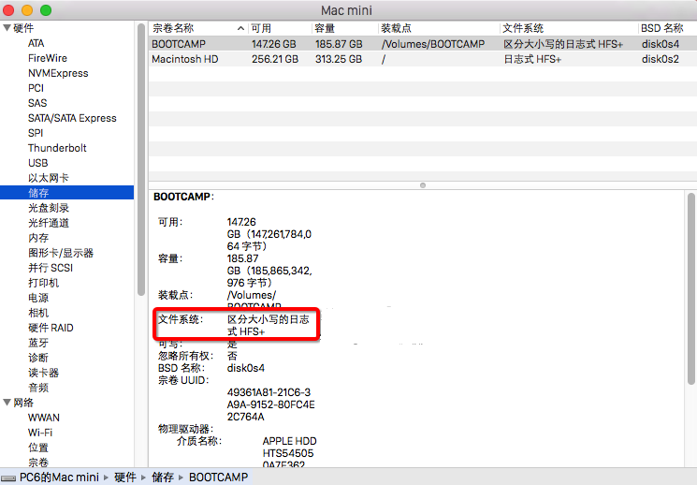Viewport: 697px width, 485px height.
Task: Click the Mac computer icon in path bar
Action: click(9, 478)
